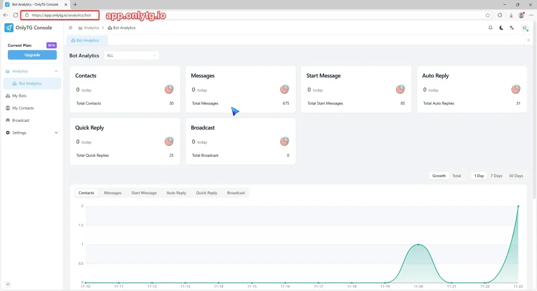Viewport: 537px width, 291px height.
Task: Collapse the sidebar with double-chevron icon
Action: 8,284
